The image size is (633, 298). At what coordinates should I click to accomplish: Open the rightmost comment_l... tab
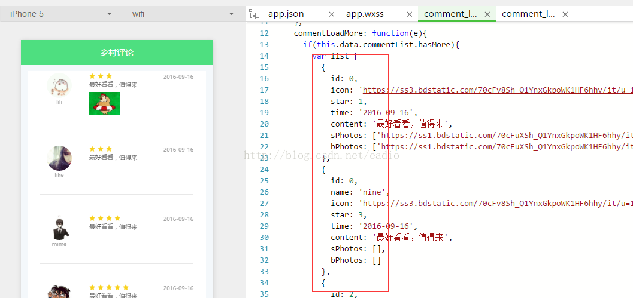pos(528,14)
